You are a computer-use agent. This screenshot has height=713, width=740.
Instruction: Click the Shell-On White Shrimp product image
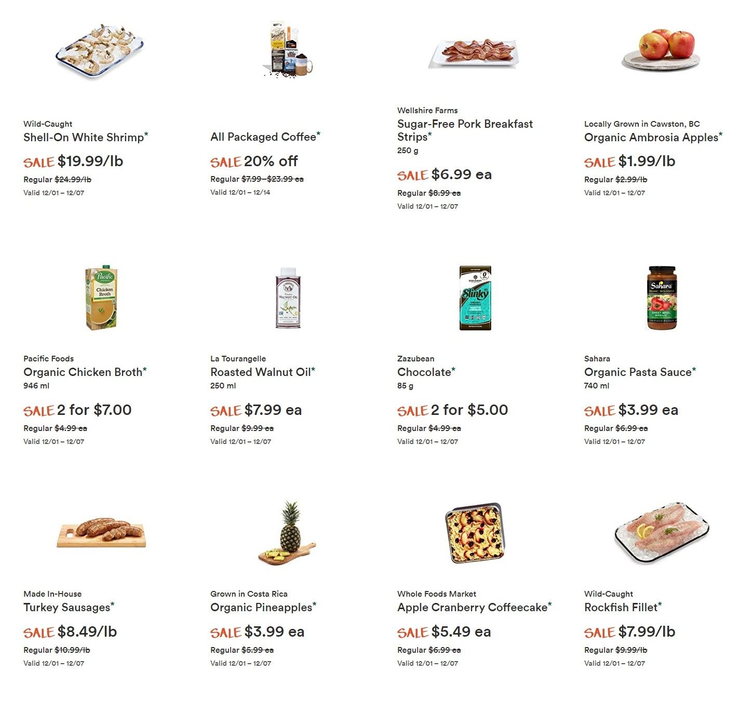(x=100, y=51)
